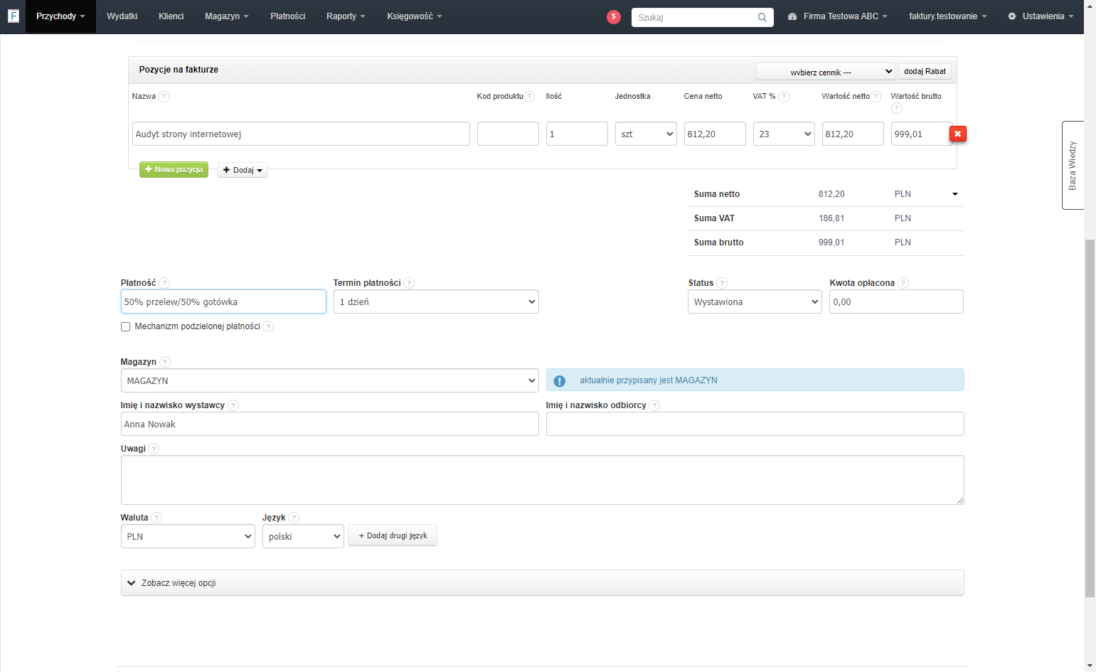Click the Dodaj dropdown button
The image size is (1096, 672).
coord(243,170)
